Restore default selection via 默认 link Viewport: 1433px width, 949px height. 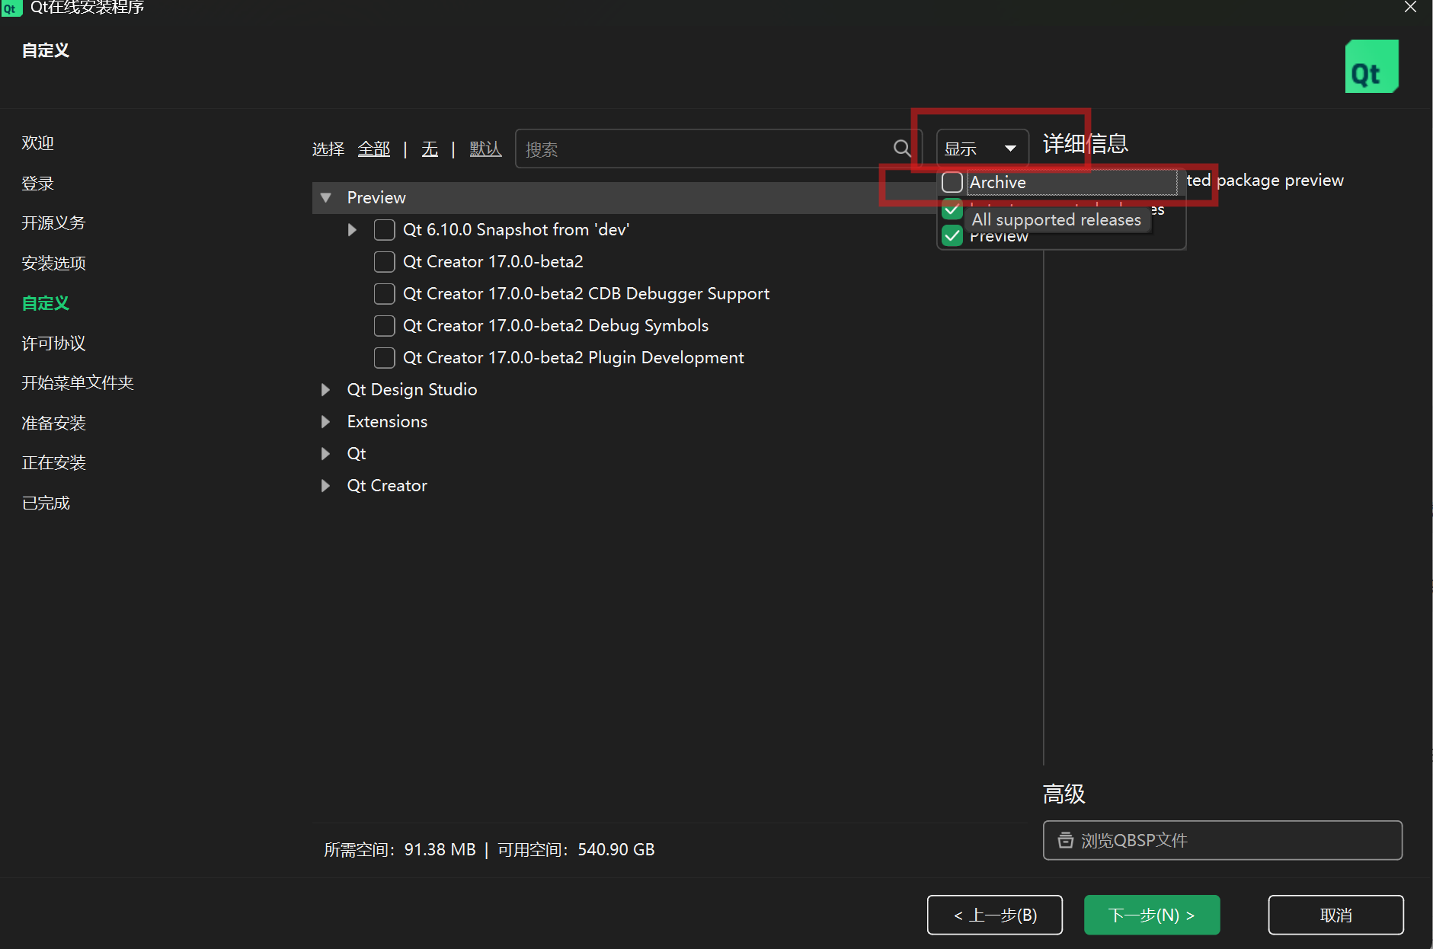pos(486,149)
